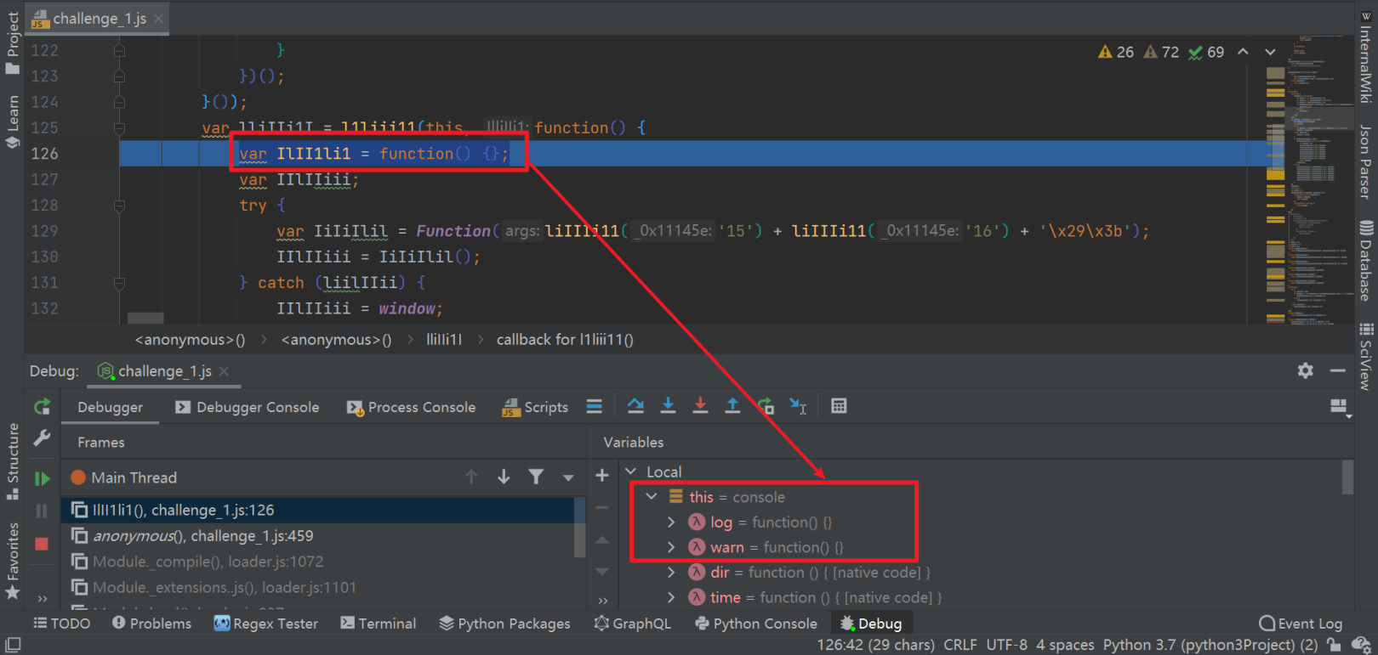Expand the warn function variable
This screenshot has height=655, width=1378.
[671, 547]
